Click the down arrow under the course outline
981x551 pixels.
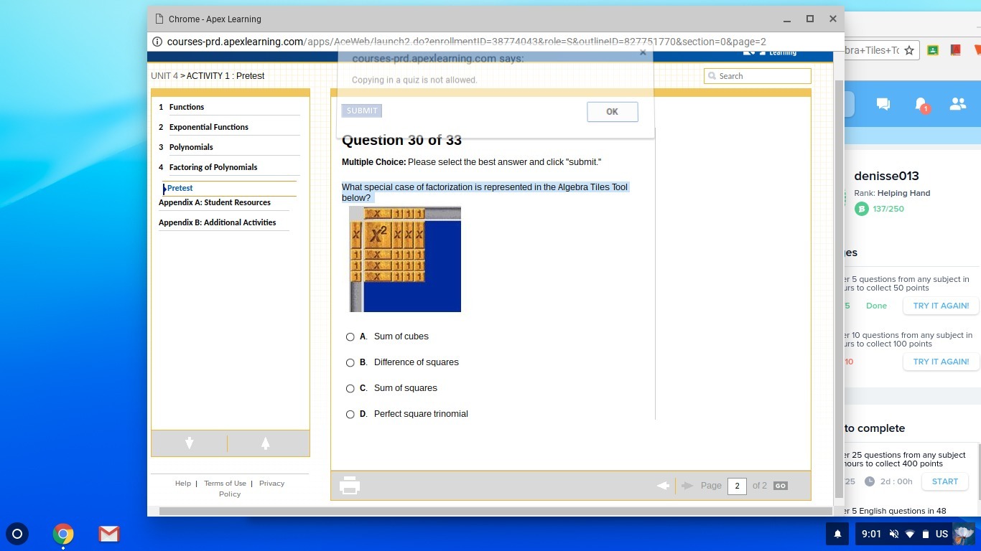(190, 443)
